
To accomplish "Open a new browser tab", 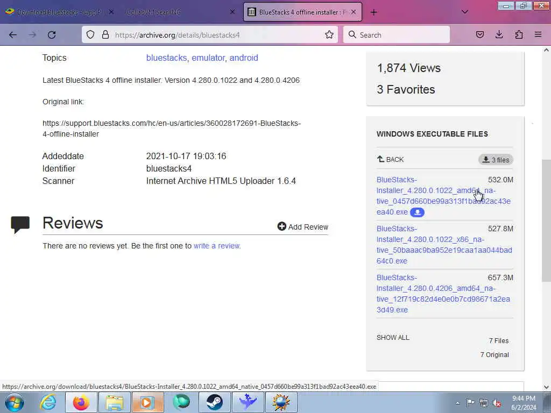I will 373,12.
